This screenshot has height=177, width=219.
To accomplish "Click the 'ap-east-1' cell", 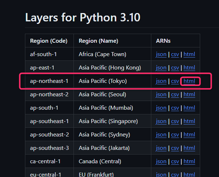I will pos(49,67).
